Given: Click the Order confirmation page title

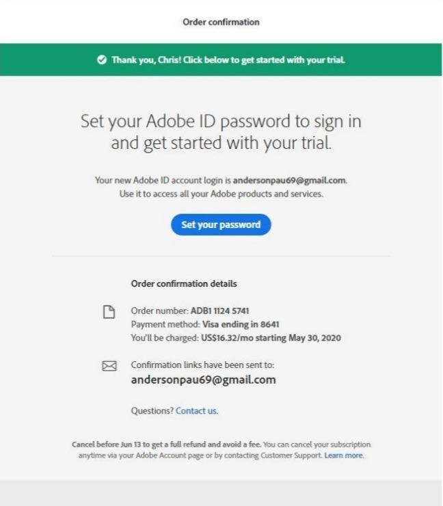Looking at the screenshot, I should [221, 22].
